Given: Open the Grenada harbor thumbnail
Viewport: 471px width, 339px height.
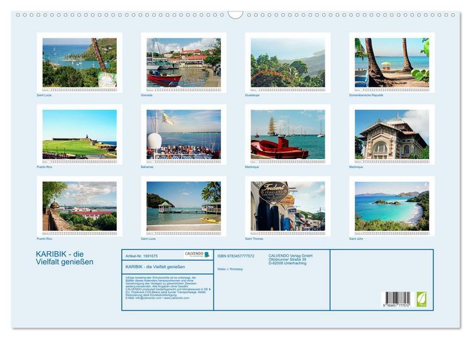Looking at the screenshot, I should (183, 63).
